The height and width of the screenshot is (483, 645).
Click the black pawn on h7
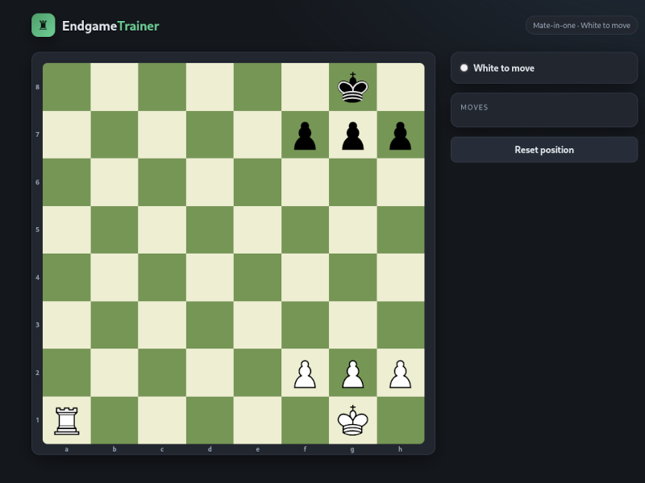click(x=400, y=135)
